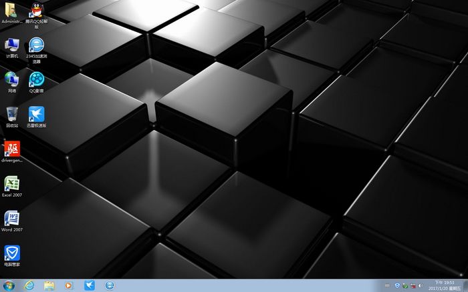Select the 计算机 (Computer) desktop icon

[x=12, y=45]
